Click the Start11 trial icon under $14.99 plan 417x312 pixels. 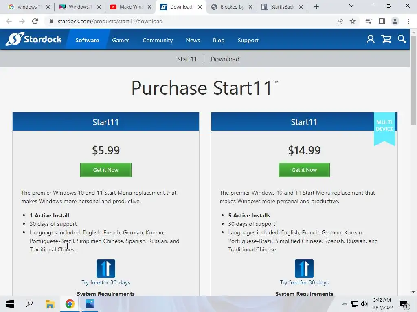pos(304,269)
